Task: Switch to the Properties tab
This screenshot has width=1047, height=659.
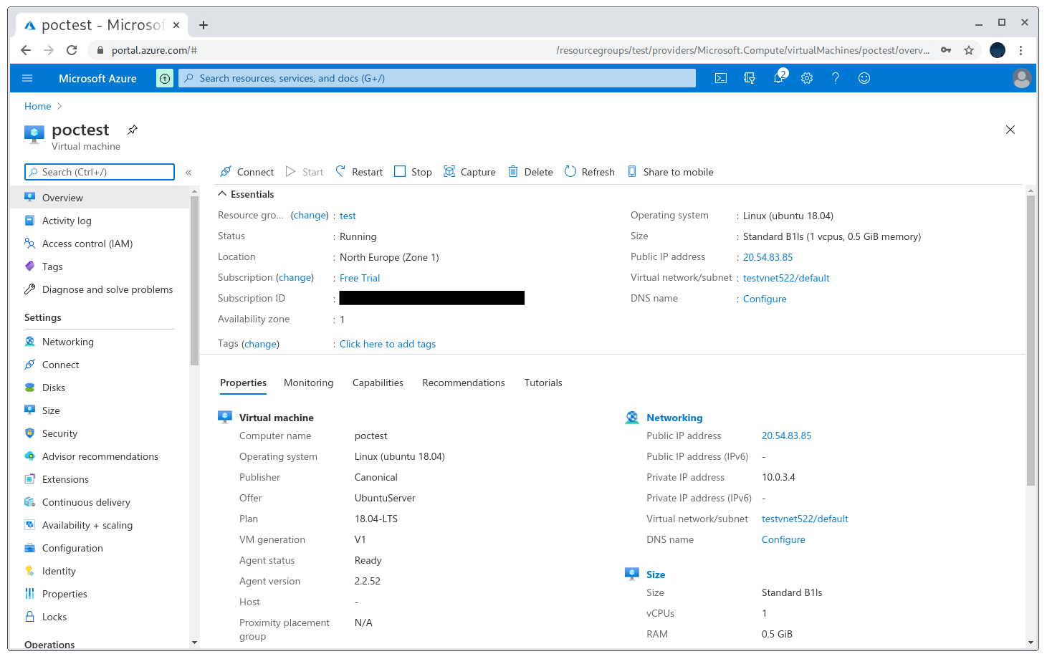Action: click(x=243, y=383)
